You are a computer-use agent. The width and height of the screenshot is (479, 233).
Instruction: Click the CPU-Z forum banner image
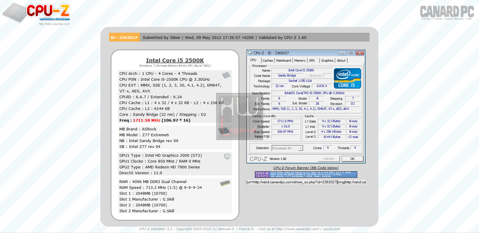pyautogui.click(x=306, y=175)
